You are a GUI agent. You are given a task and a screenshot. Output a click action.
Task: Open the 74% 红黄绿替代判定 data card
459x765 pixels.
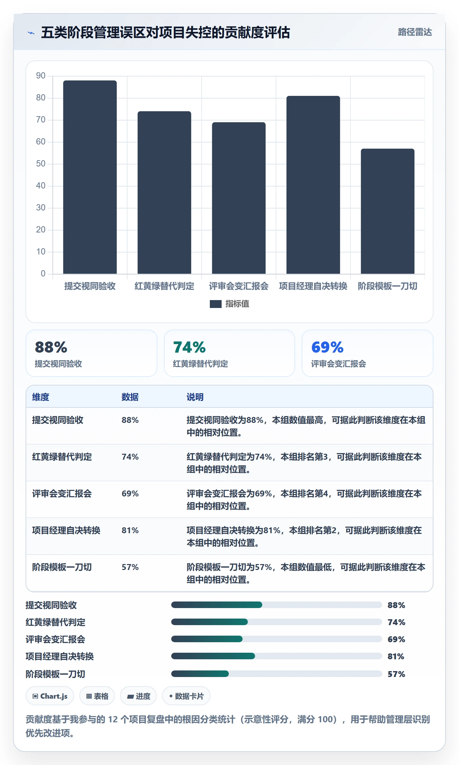point(229,353)
